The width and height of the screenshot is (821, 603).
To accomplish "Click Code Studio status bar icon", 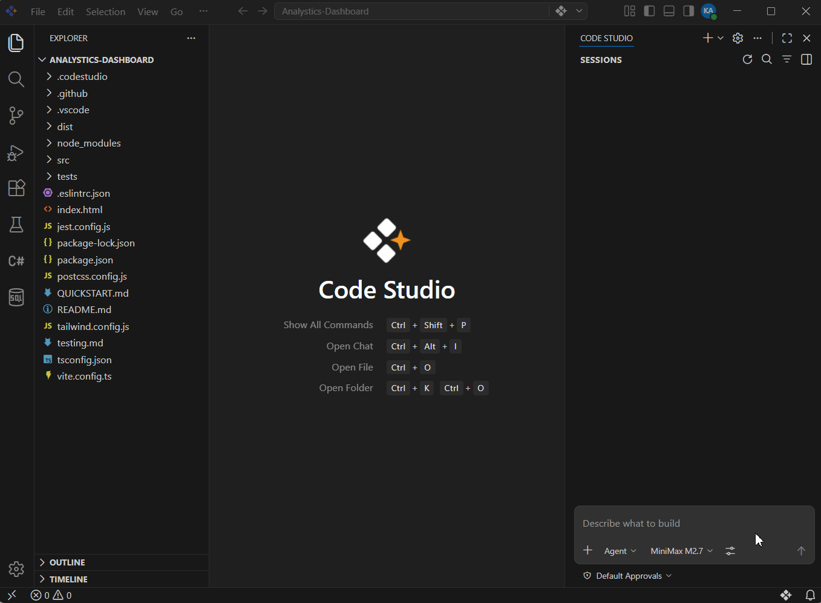I will pos(786,595).
